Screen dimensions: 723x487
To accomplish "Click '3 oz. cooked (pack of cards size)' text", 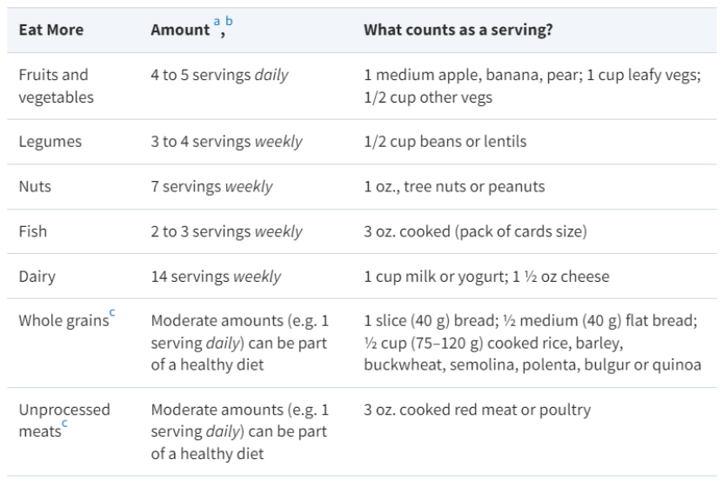I will (475, 231).
